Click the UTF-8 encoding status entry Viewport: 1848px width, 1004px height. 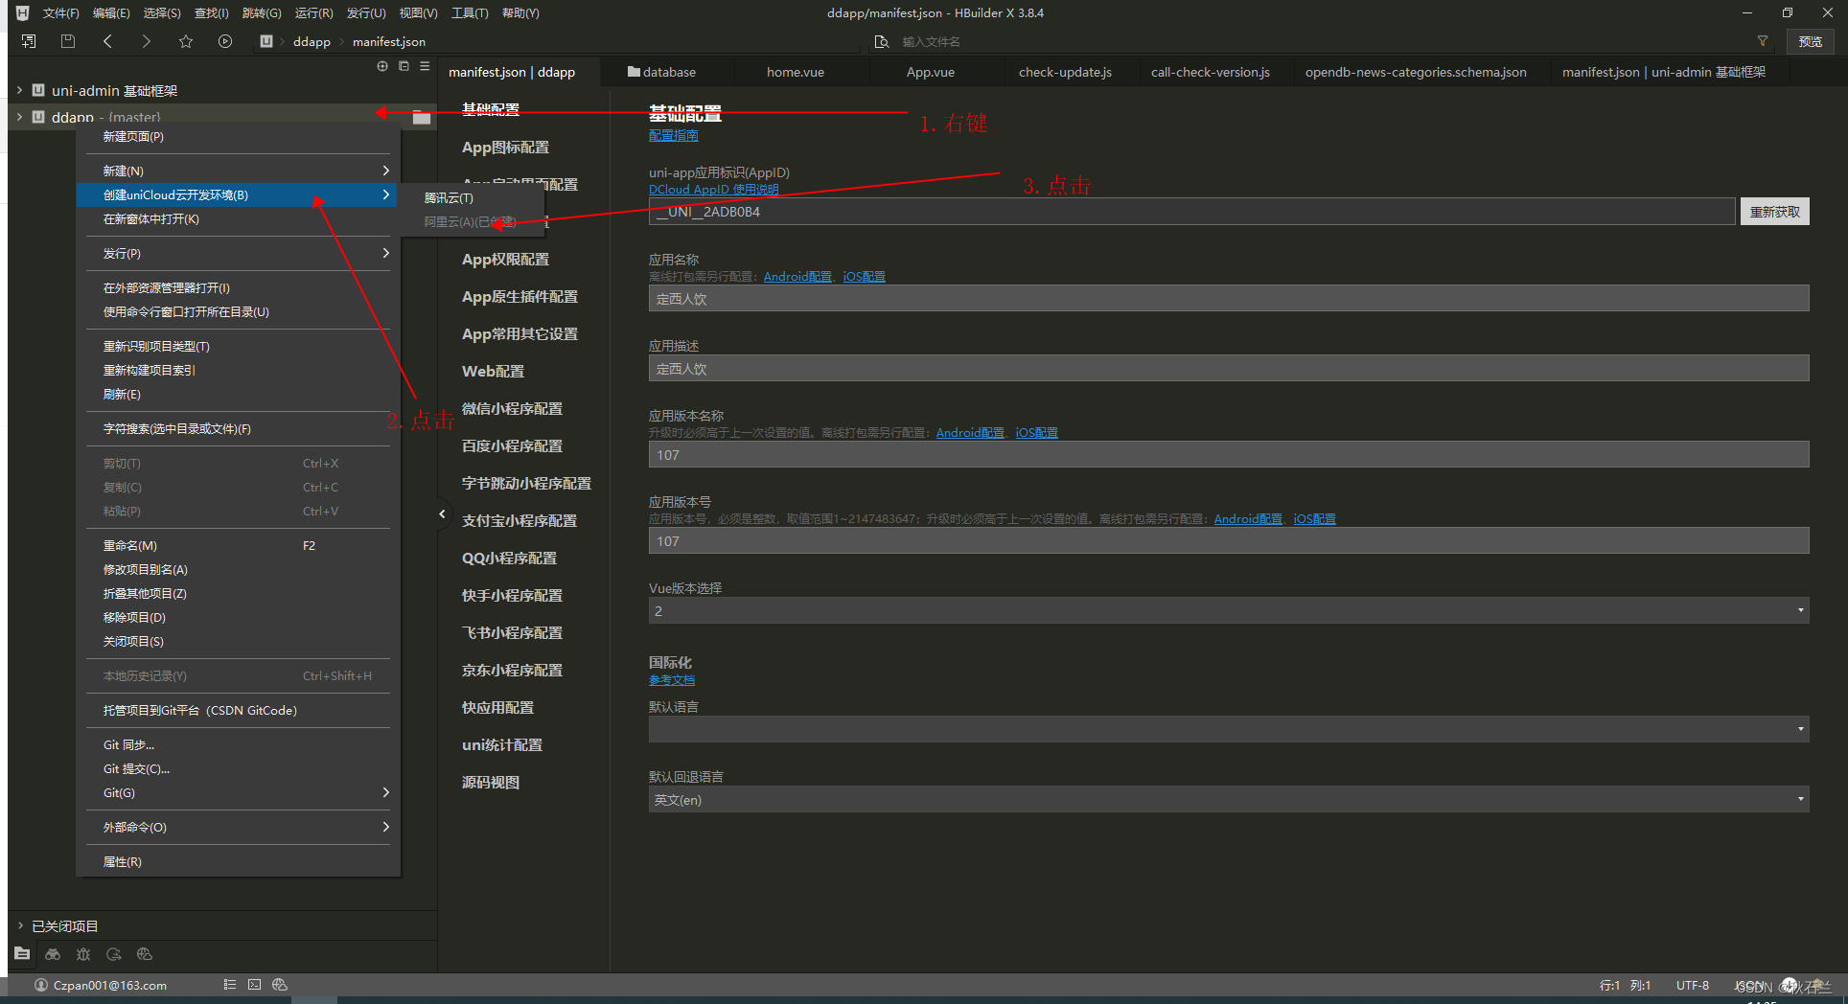coord(1692,985)
